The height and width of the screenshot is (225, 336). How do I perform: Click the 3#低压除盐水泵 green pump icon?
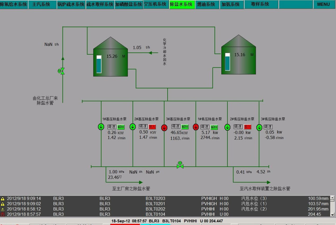[x=259, y=127]
